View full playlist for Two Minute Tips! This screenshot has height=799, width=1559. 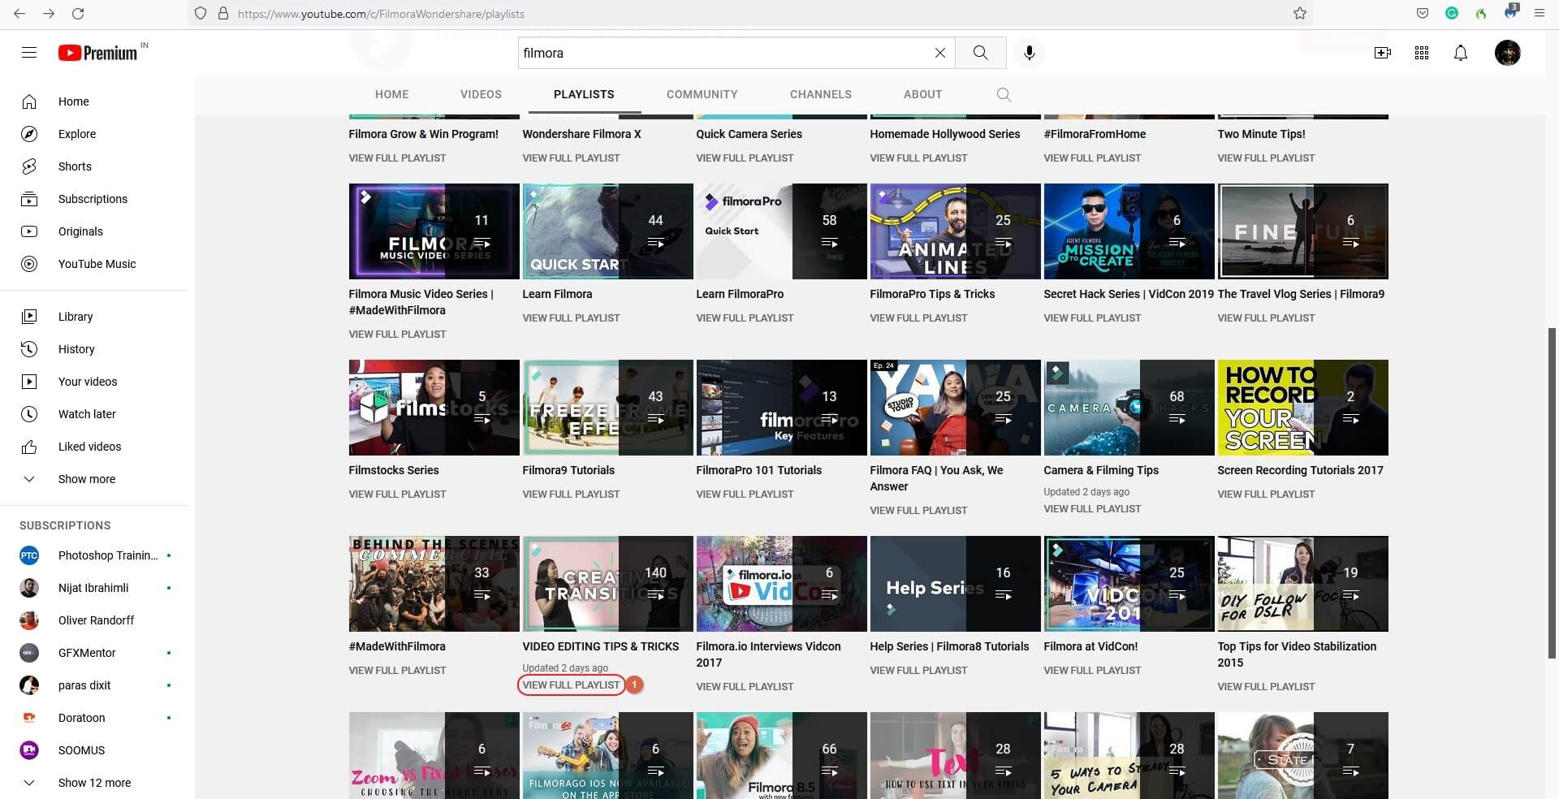[1266, 158]
